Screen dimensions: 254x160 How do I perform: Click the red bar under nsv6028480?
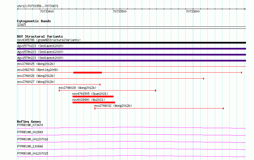pyautogui.click(x=94, y=102)
